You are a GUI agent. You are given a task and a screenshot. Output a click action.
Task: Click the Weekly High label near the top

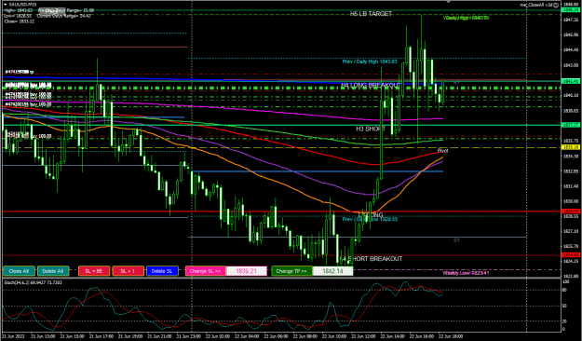point(466,18)
